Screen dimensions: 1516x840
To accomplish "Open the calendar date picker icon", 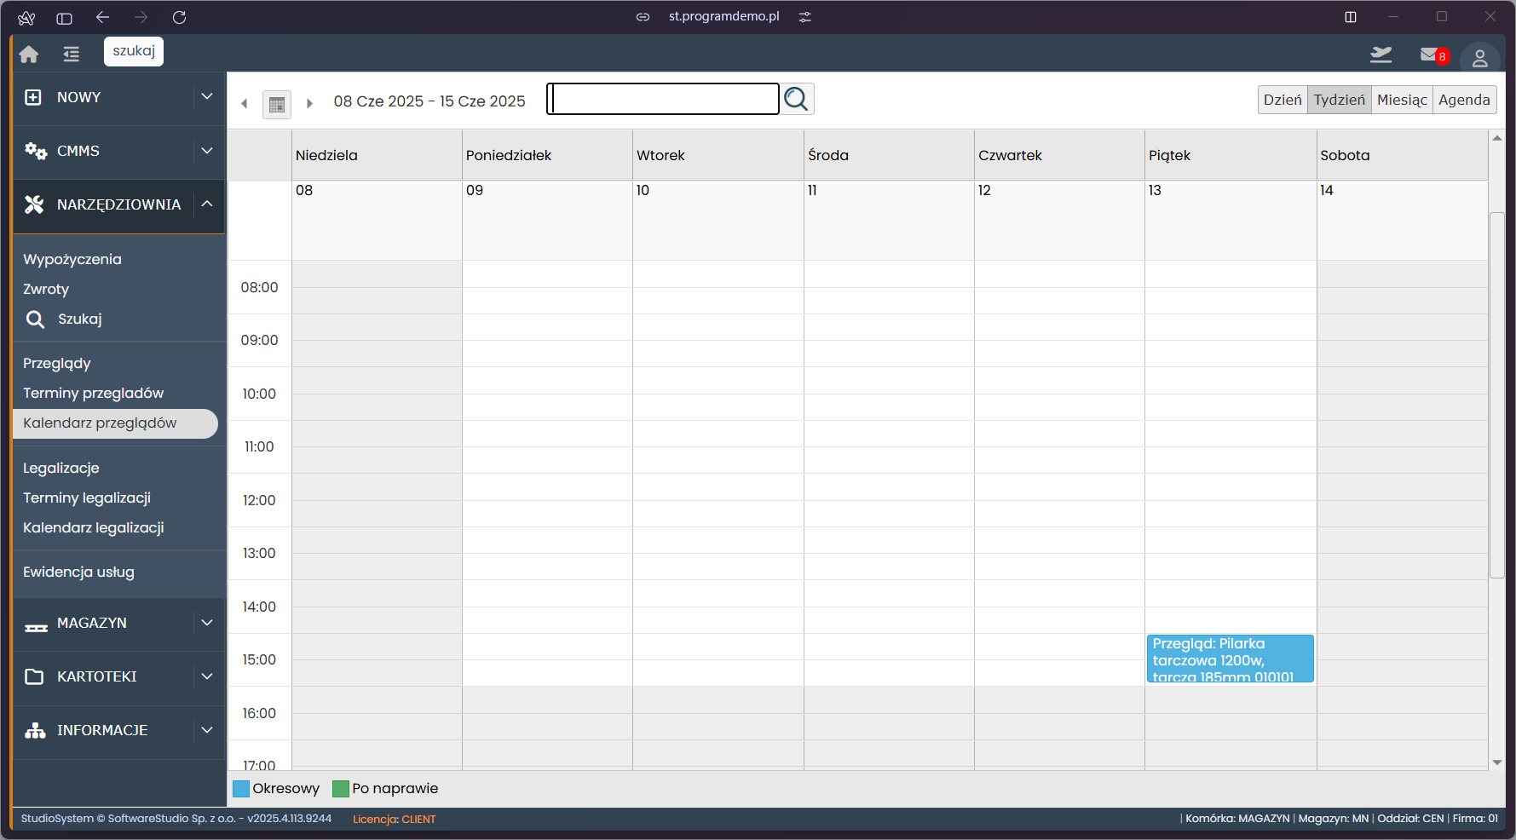I will tap(276, 104).
